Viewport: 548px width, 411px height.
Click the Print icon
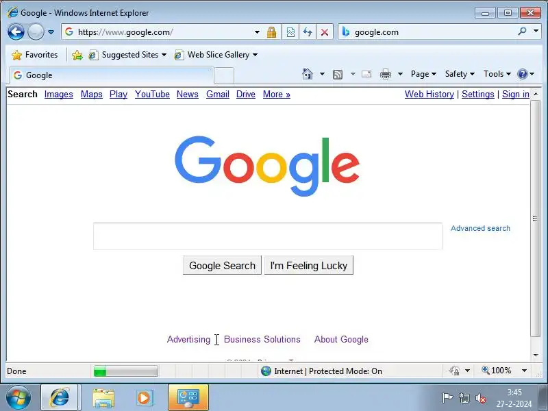coord(386,74)
